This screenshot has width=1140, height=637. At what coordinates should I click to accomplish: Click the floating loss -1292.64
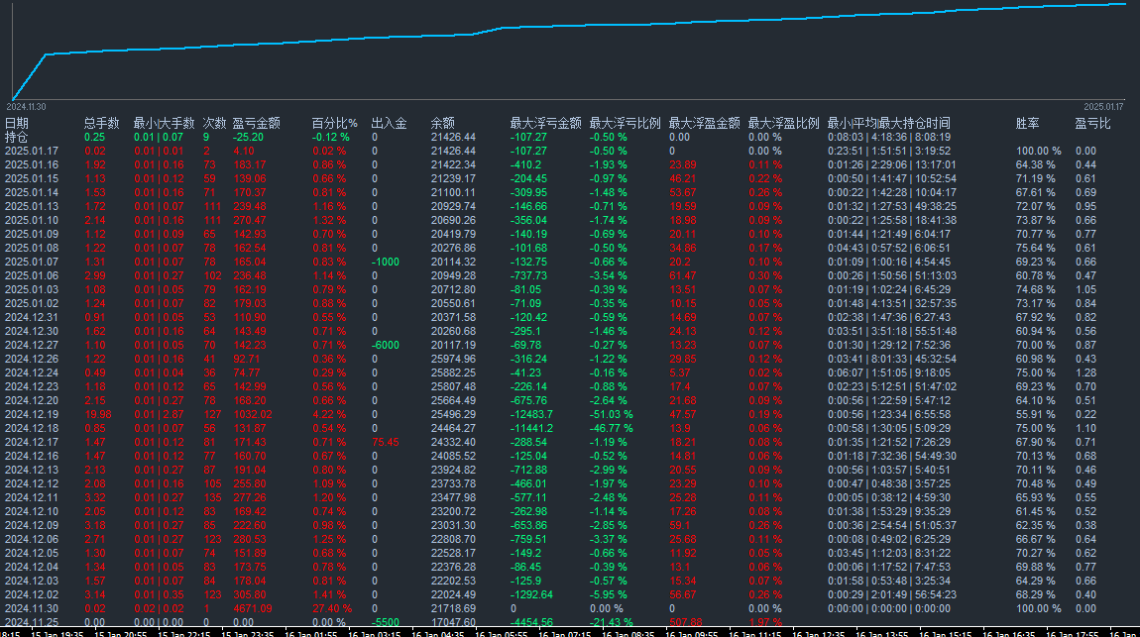[531, 594]
